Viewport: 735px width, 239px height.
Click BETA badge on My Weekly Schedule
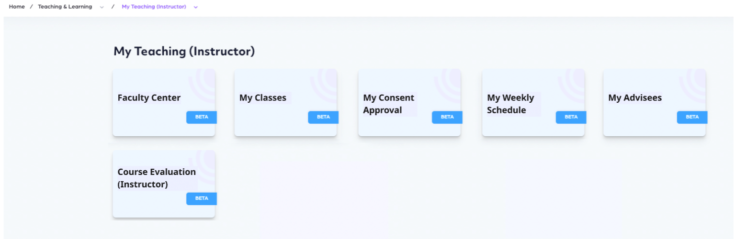pos(571,117)
